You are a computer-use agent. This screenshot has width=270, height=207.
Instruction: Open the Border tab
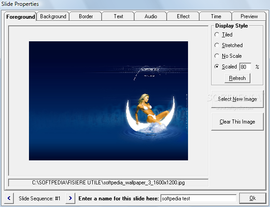86,16
